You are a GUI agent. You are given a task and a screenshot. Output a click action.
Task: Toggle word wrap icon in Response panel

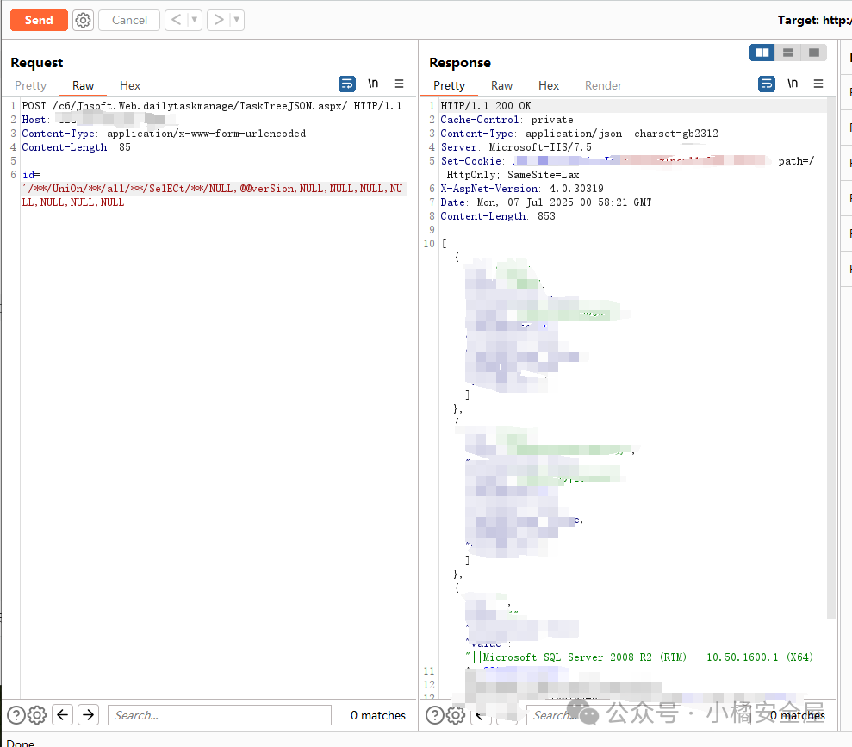tap(767, 84)
